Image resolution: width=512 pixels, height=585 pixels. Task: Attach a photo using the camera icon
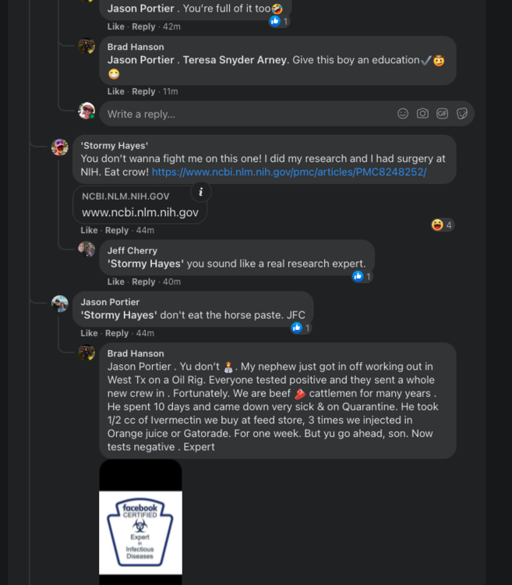pos(422,114)
